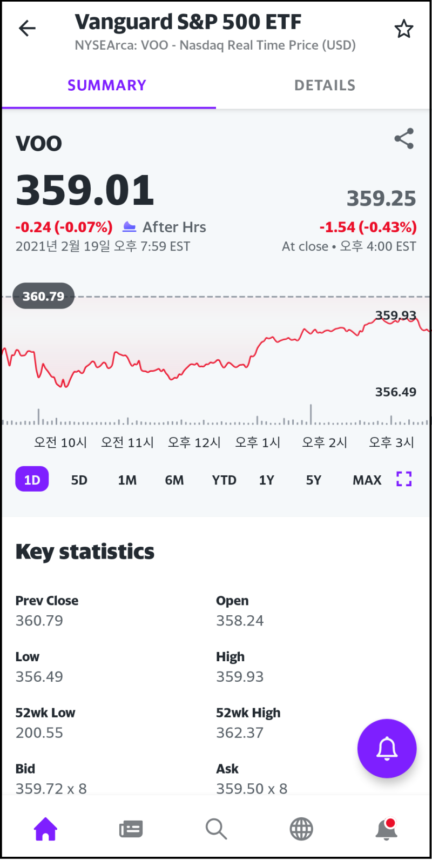Open the news icon in bottom bar
The image size is (432, 860).
coord(131,828)
